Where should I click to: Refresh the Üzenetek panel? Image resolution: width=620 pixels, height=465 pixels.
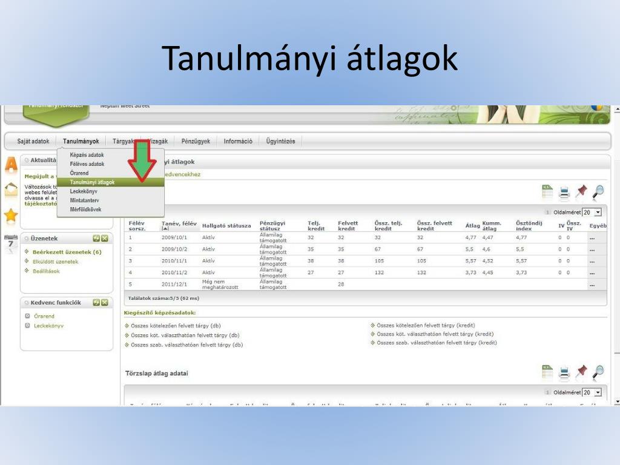[x=96, y=238]
